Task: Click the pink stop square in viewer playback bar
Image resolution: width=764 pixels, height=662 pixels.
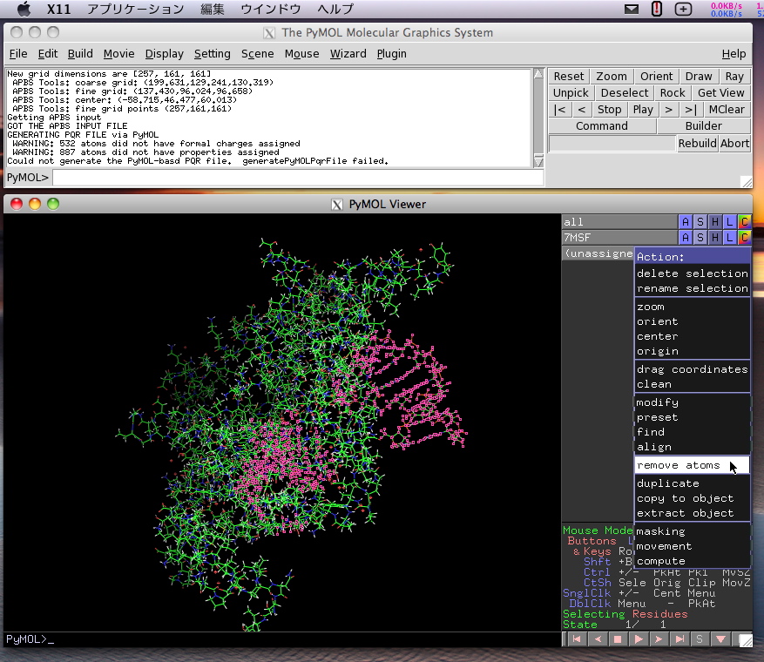Action: 618,639
